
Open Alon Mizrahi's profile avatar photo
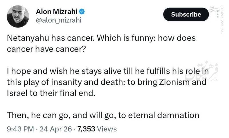pyautogui.click(x=18, y=16)
